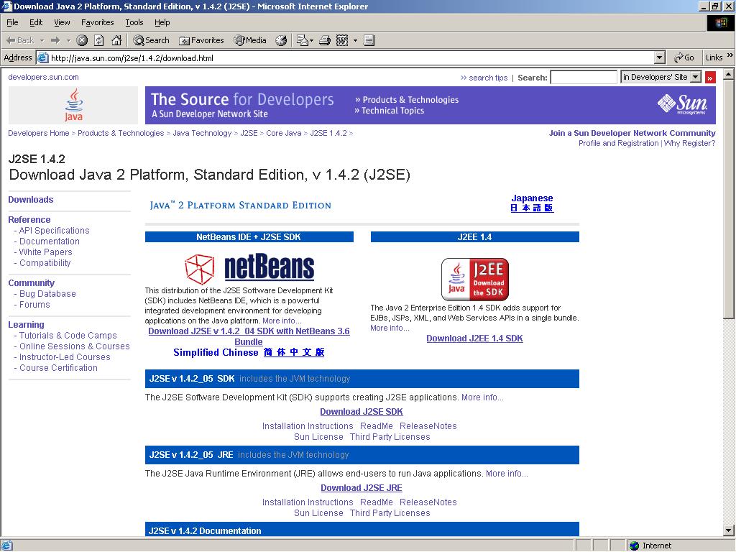Click the vertical scrollbar down arrow
Screen dimensions: 736x552
729,531
